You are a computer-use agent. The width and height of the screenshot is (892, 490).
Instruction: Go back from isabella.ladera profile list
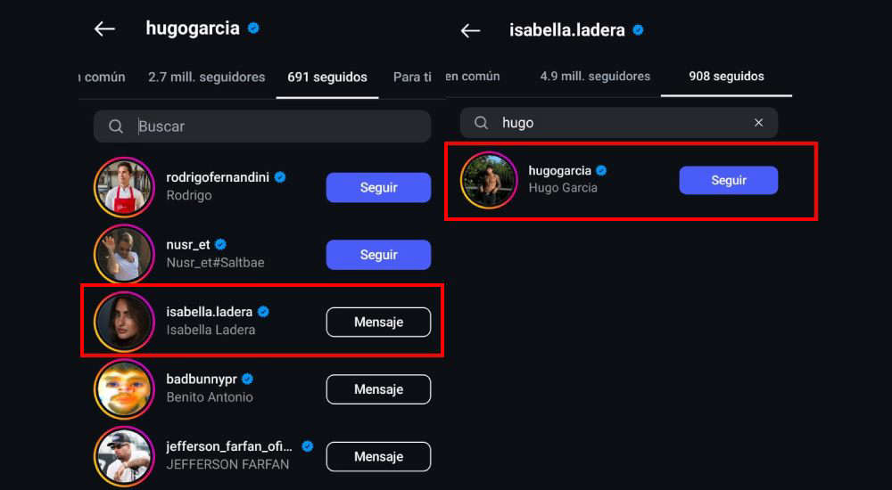[x=470, y=30]
